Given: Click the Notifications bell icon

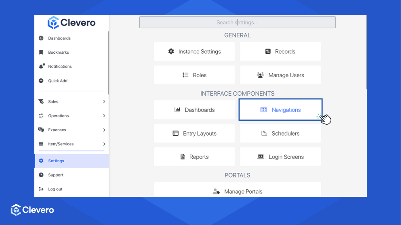Looking at the screenshot, I should 42,66.
